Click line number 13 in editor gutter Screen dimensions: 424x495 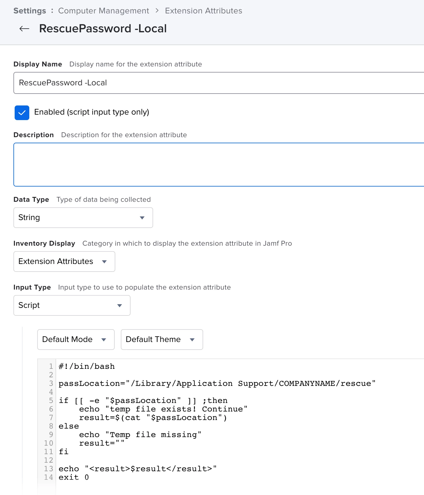coord(49,469)
